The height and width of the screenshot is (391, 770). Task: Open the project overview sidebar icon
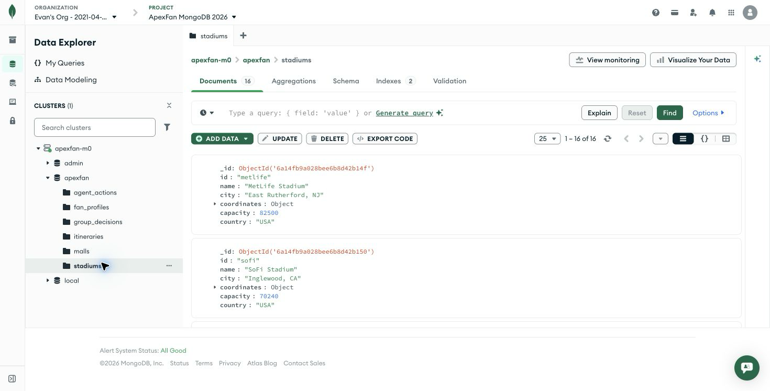[x=13, y=40]
